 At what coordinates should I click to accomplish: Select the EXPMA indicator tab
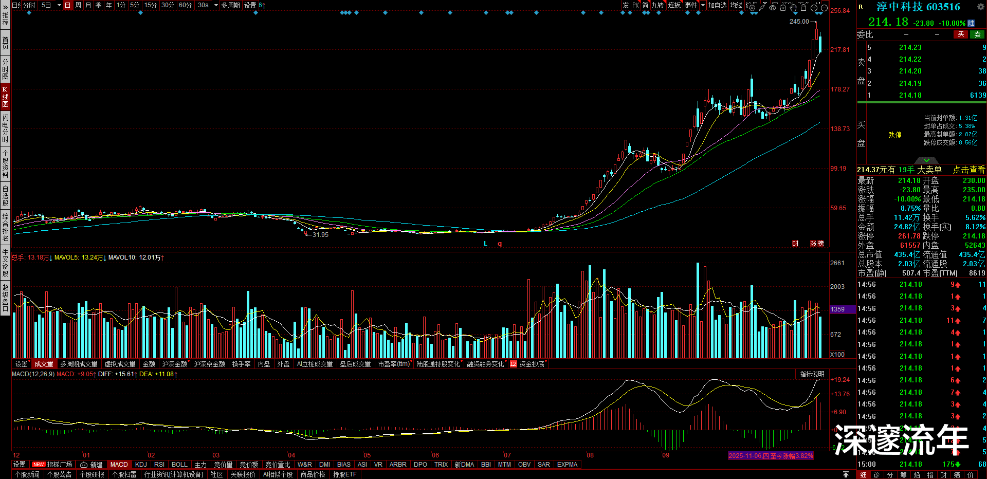pos(568,465)
